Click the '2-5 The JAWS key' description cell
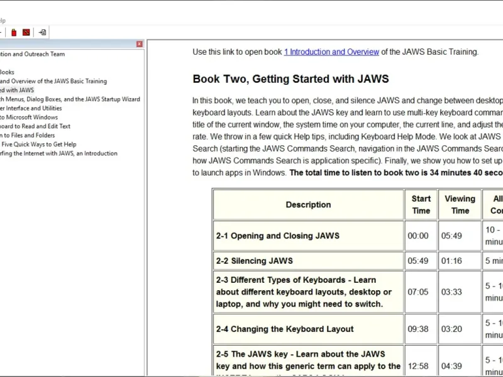Screen dimensions: 503x377 tap(308, 360)
